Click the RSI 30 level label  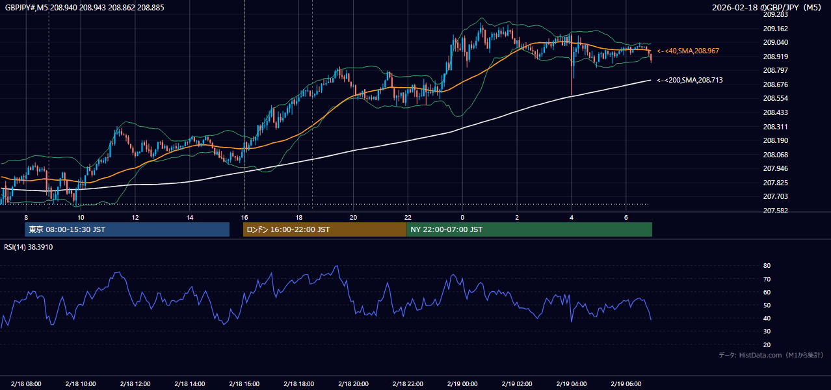click(x=767, y=331)
